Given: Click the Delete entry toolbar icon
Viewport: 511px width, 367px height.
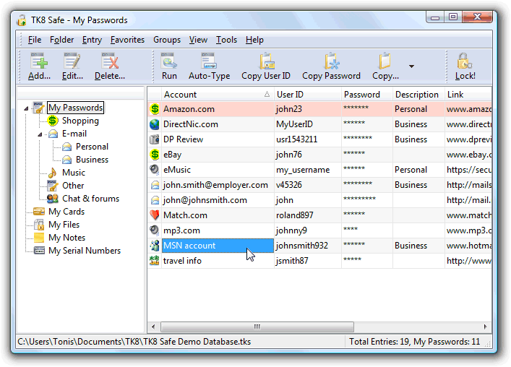Looking at the screenshot, I should click(110, 61).
